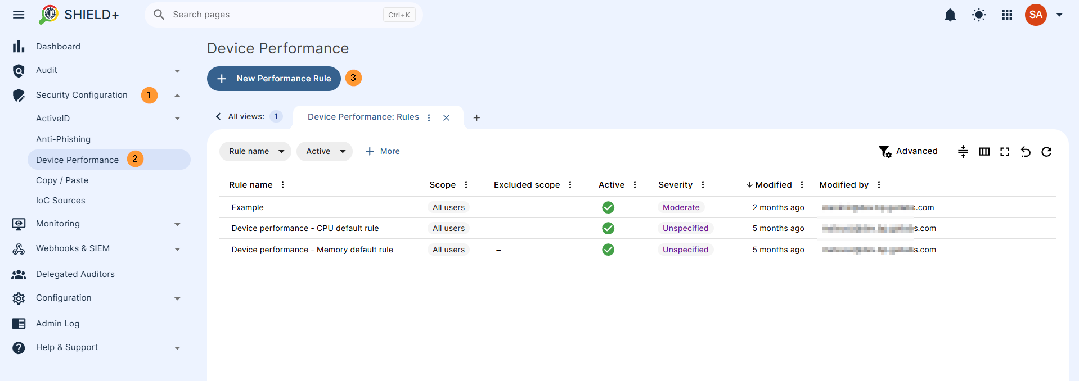This screenshot has width=1079, height=381.
Task: Open Active column menu
Action: click(x=635, y=185)
